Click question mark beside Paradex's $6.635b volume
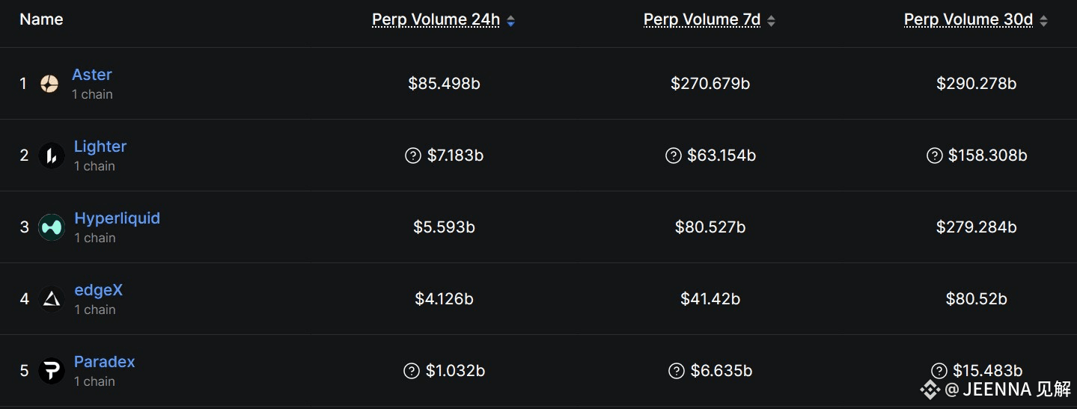The image size is (1077, 409). 677,371
